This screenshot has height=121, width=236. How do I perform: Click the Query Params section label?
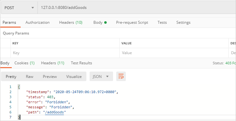(16, 33)
